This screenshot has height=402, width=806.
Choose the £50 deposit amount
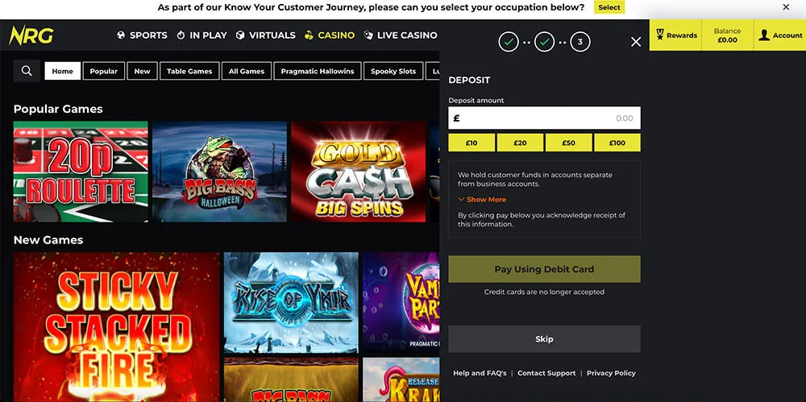[568, 143]
